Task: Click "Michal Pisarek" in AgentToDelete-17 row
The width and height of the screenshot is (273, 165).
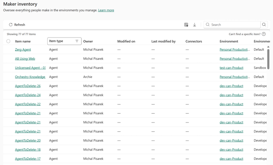Action: [93, 158]
